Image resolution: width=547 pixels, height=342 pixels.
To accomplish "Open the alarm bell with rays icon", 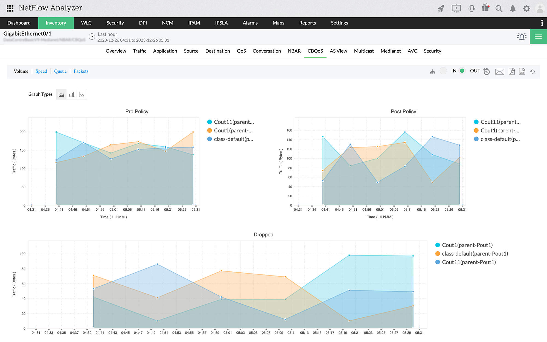I will [x=522, y=36].
